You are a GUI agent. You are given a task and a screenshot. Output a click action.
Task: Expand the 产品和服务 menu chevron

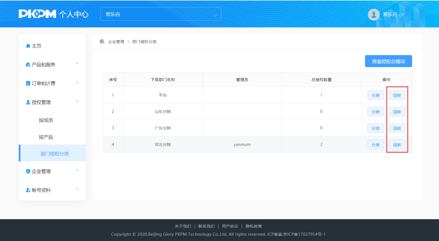tap(77, 64)
